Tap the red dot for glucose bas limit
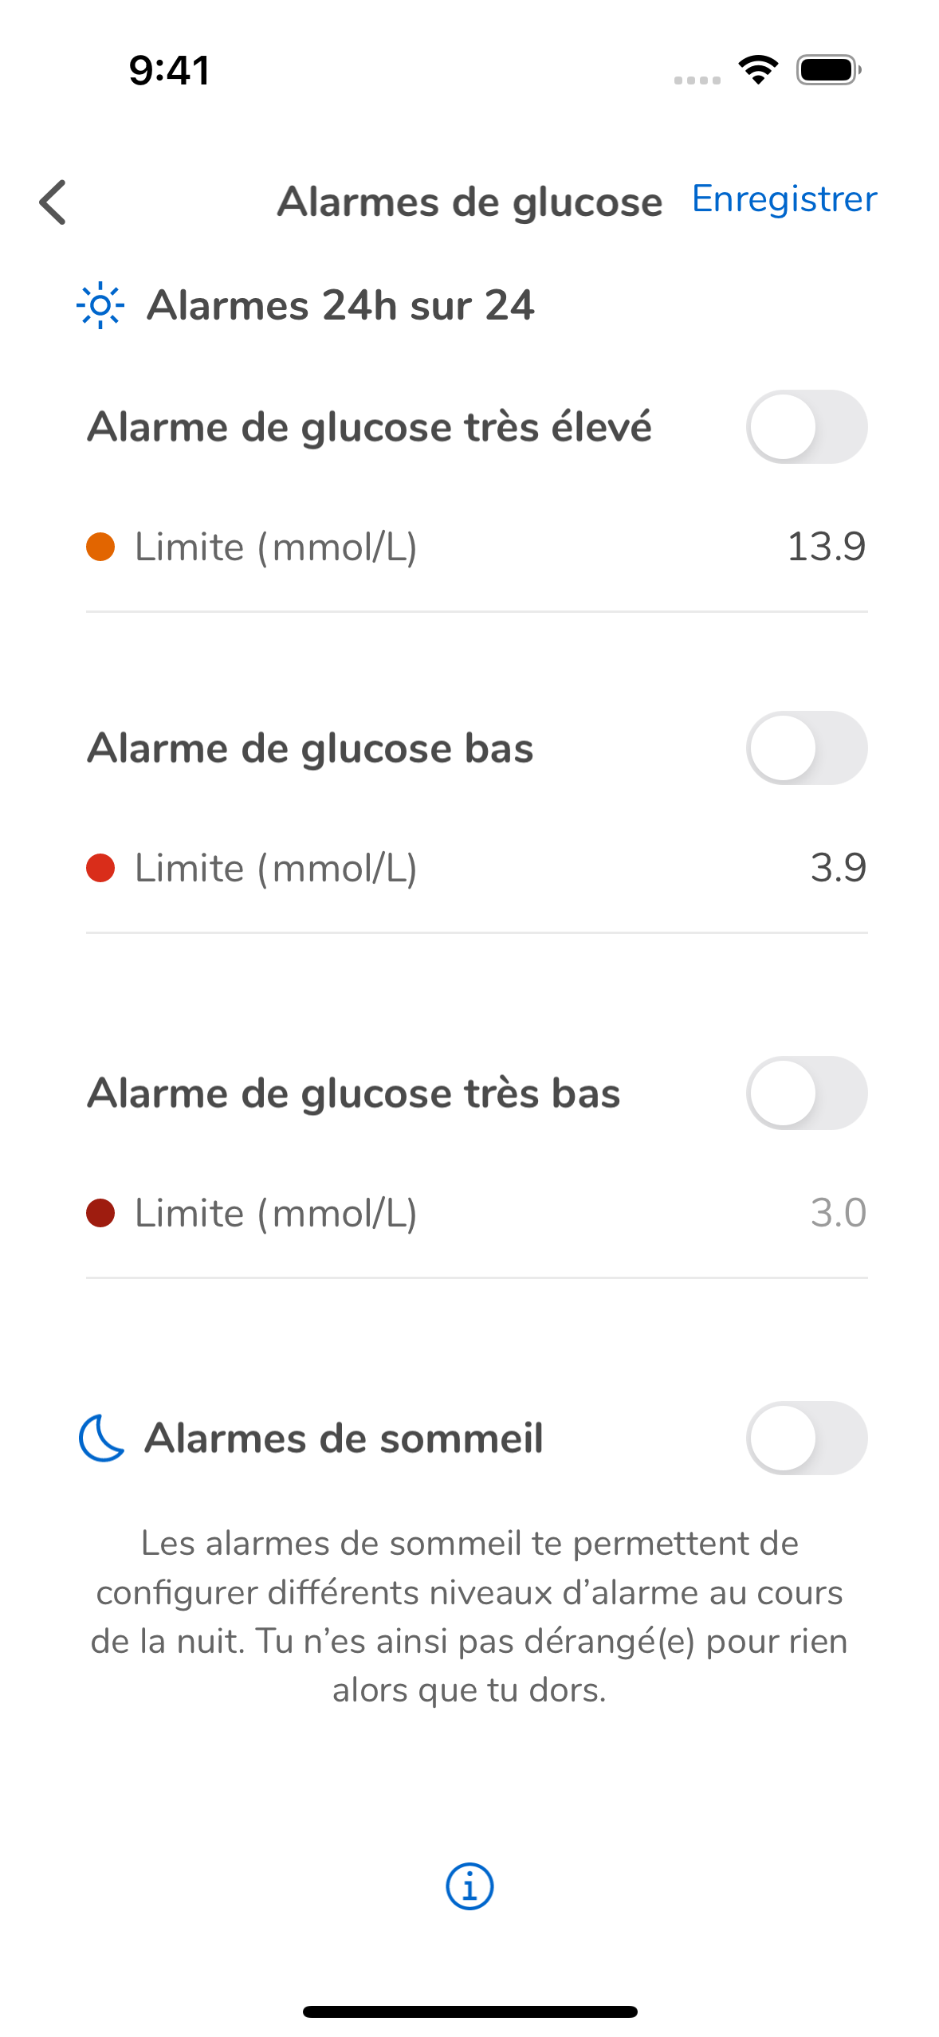Image resolution: width=939 pixels, height=2037 pixels. (x=100, y=868)
